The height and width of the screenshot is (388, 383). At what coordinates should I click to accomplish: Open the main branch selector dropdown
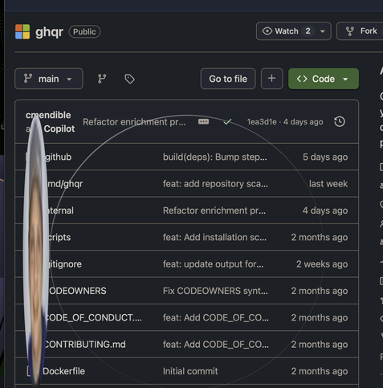[49, 79]
